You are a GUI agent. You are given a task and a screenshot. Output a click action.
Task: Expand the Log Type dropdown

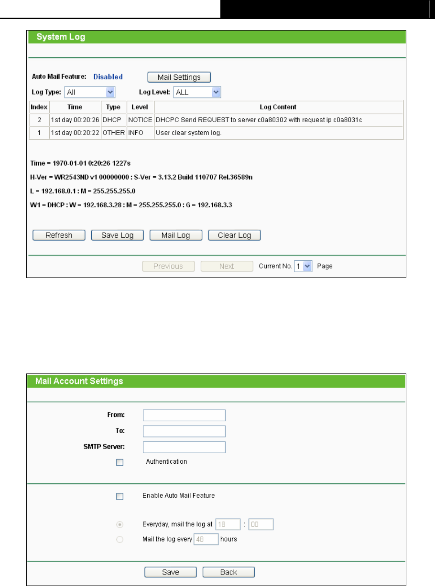(x=90, y=92)
